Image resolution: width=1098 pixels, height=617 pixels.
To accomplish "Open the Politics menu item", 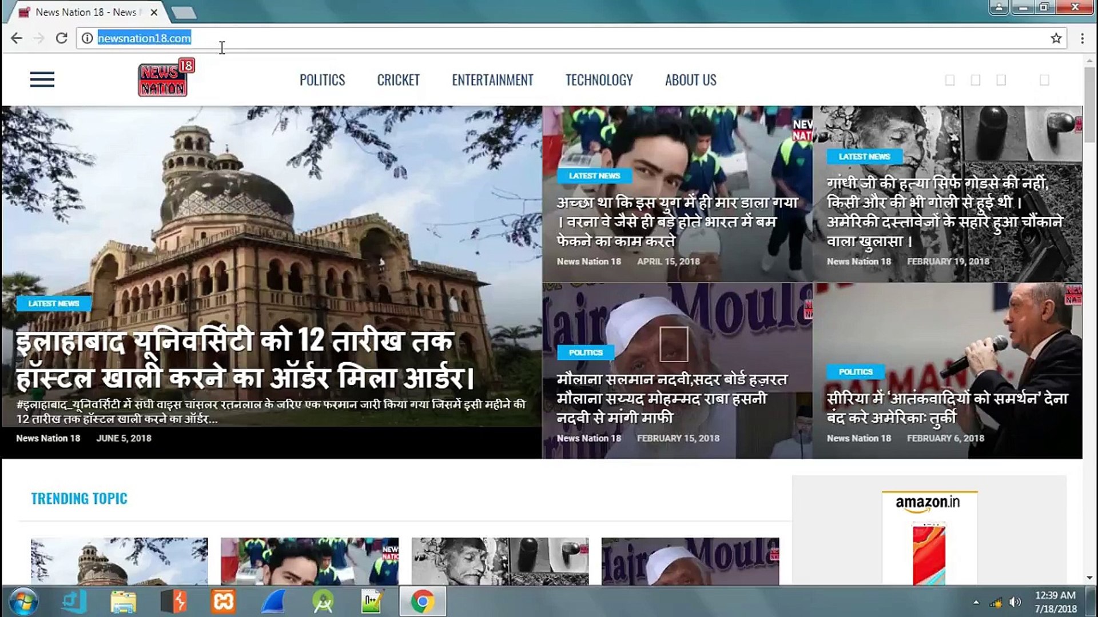I will (322, 80).
